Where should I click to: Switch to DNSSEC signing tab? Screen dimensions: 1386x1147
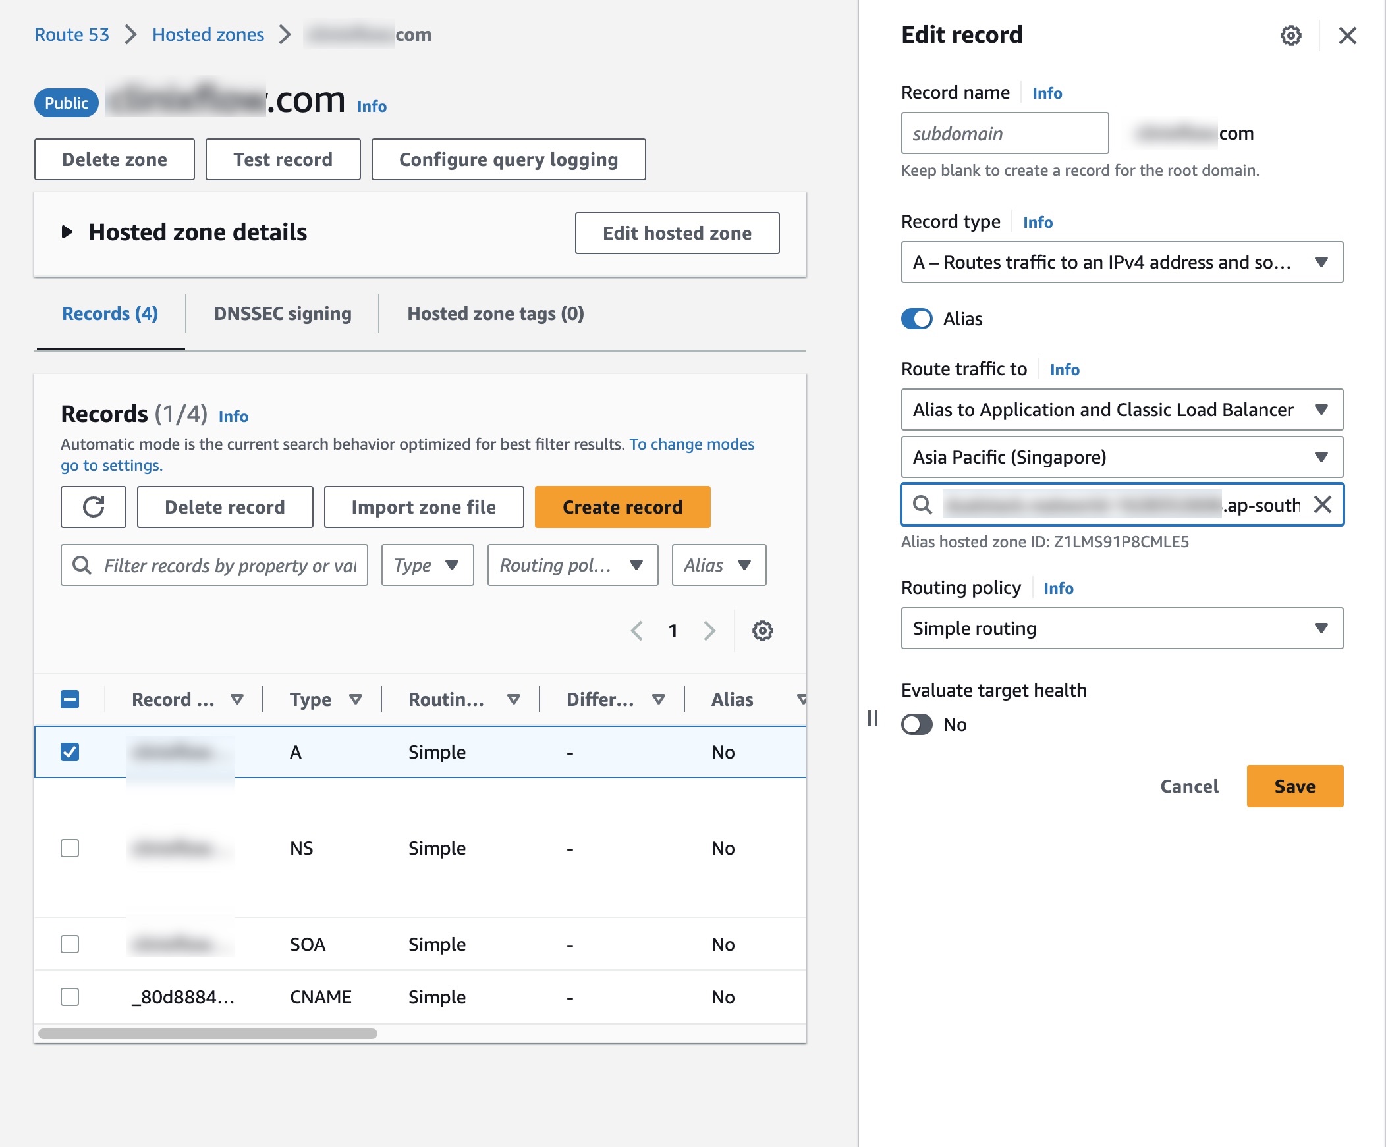[283, 313]
